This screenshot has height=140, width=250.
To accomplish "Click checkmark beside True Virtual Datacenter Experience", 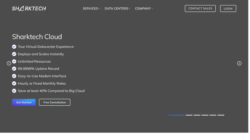I will point(14,47).
